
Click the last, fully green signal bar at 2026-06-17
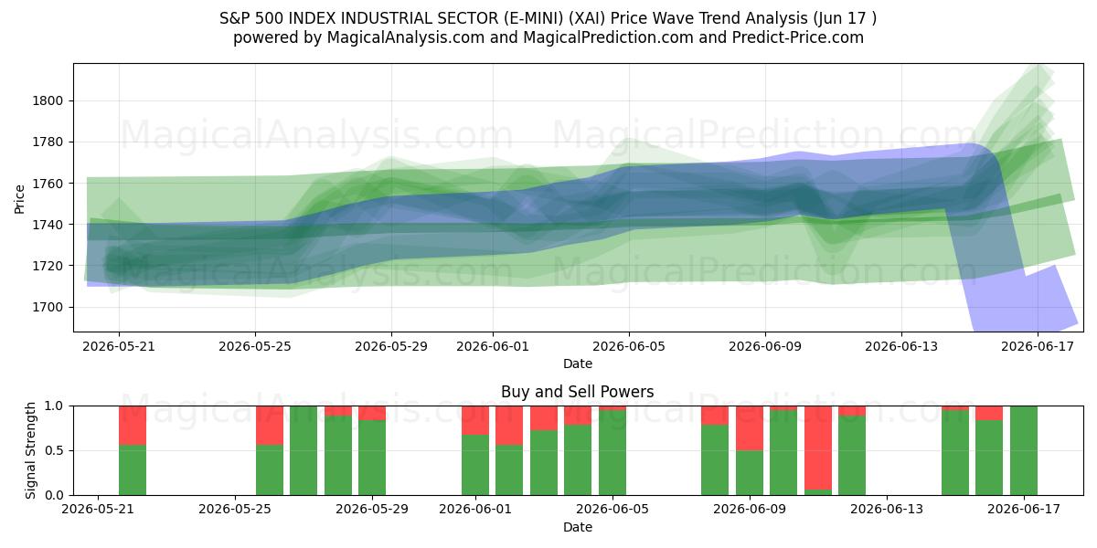pyautogui.click(x=1024, y=450)
